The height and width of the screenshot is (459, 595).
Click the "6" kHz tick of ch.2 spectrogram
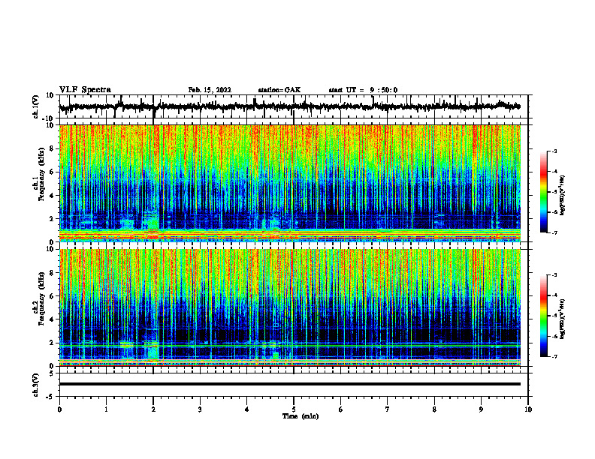pos(52,296)
